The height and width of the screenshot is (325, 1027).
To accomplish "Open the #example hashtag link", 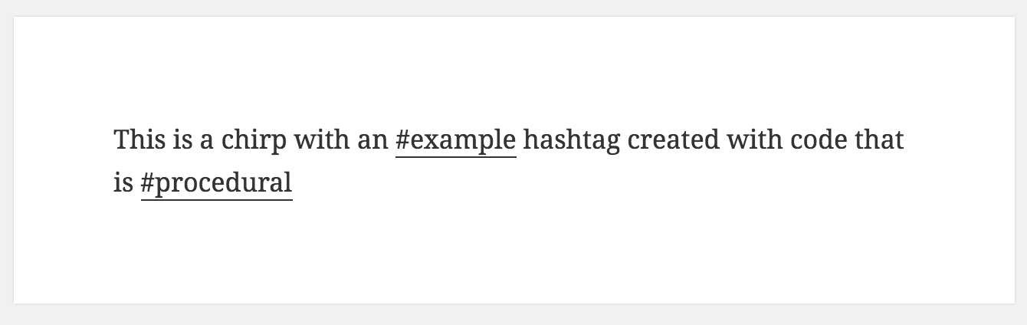I will pyautogui.click(x=456, y=141).
